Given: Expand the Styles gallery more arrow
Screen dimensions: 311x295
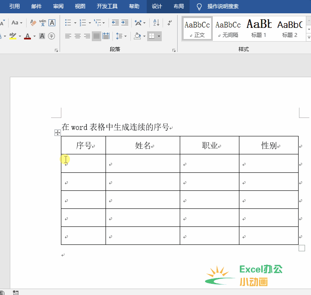Looking at the screenshot, I should coord(309,37).
